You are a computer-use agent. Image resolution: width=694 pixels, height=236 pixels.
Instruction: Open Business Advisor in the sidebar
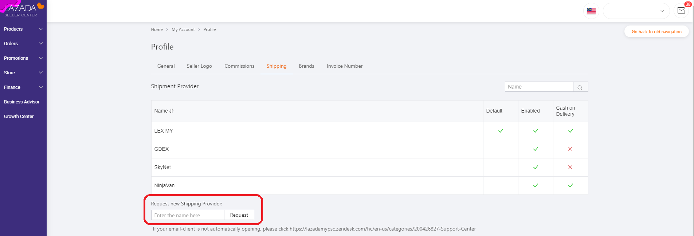(x=22, y=102)
